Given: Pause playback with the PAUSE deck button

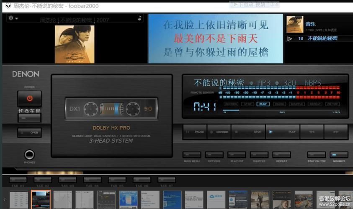Looking at the screenshot, I should 195,132.
